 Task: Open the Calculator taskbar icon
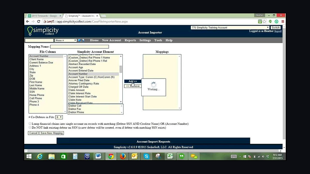tap(75, 156)
